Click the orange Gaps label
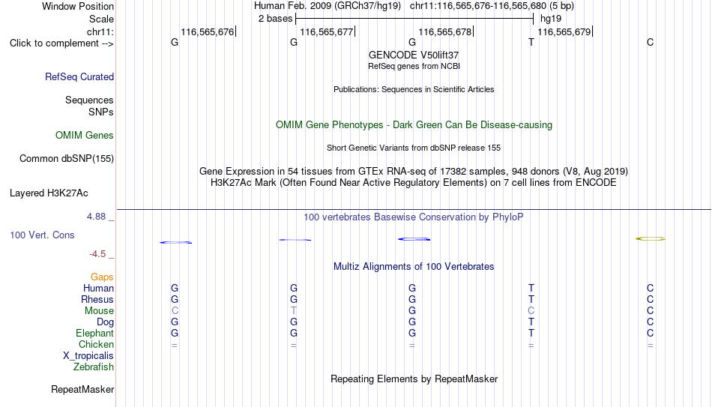 click(102, 277)
